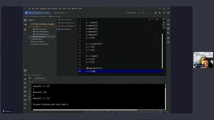Viewport: 214px width, 120px height.
Task: Open the Problems sidebar icon
Action: click(x=25, y=104)
